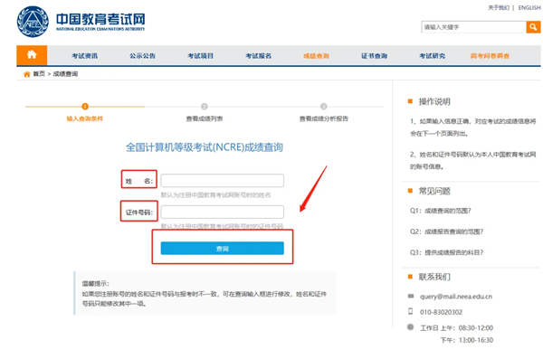Screen dimensions: 543x359
Task: Open the 考试资讯 menu
Action: coord(85,56)
